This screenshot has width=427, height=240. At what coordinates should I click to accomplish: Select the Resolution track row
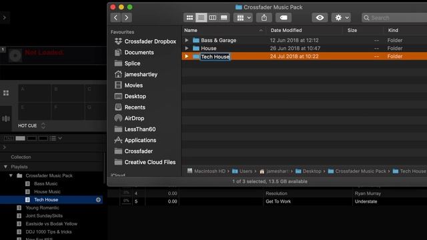(x=267, y=193)
